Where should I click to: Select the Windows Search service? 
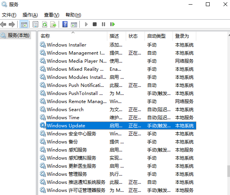pyautogui.click(x=118, y=109)
